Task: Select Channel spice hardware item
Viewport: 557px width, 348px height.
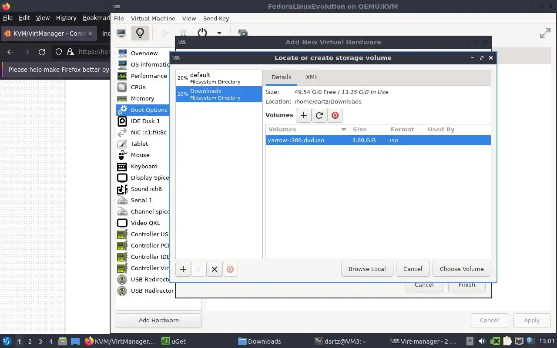Action: point(143,211)
